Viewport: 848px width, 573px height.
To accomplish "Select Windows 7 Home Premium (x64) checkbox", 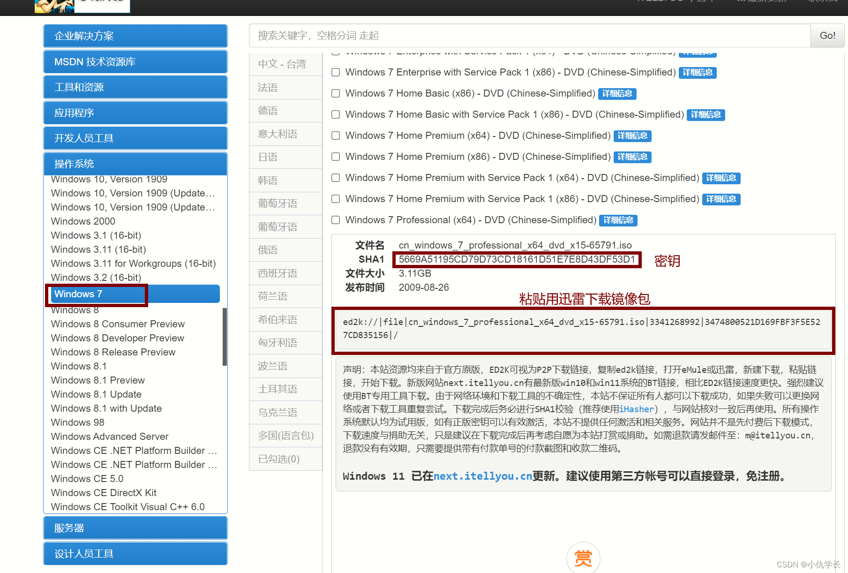I will coord(336,136).
